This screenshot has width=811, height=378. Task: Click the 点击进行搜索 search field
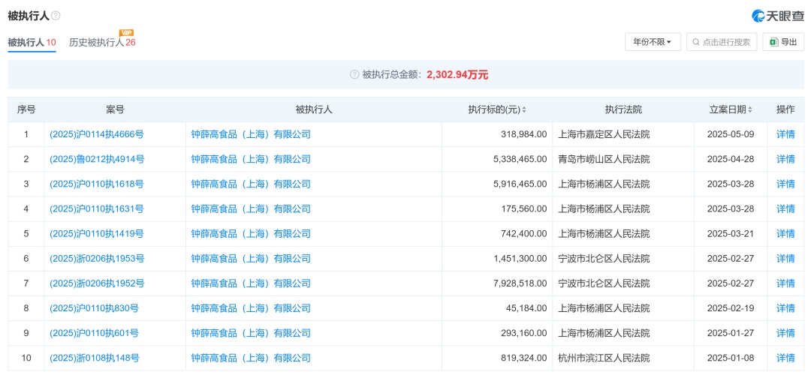(726, 42)
